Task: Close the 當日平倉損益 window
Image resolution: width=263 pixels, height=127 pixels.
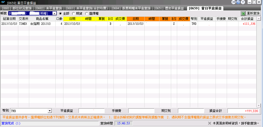Action: tap(259, 2)
